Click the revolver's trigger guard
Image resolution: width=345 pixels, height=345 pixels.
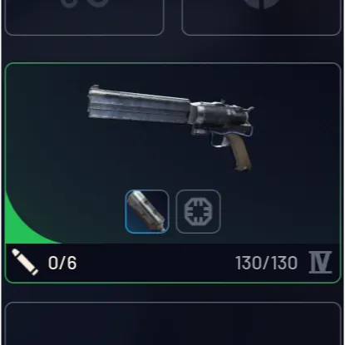[x=219, y=140]
